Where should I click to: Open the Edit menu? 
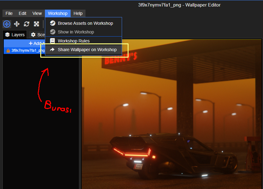click(x=23, y=13)
